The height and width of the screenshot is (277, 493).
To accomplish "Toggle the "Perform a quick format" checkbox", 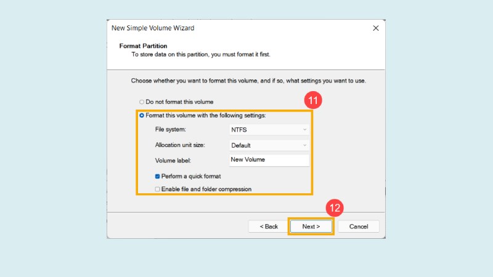I will click(158, 176).
